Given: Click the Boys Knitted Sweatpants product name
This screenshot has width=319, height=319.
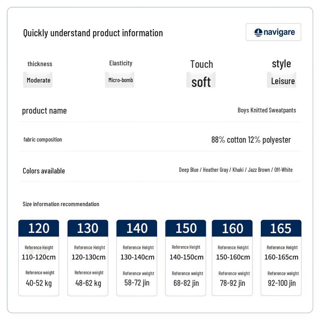Looking at the screenshot, I should (x=267, y=110).
